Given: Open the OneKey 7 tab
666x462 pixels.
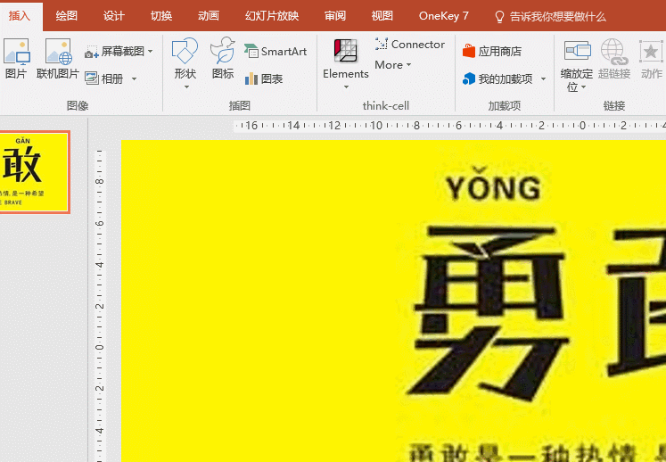Looking at the screenshot, I should point(443,16).
